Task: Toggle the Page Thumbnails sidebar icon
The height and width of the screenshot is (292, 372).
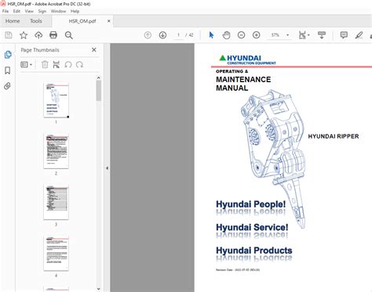Action: pyautogui.click(x=8, y=54)
